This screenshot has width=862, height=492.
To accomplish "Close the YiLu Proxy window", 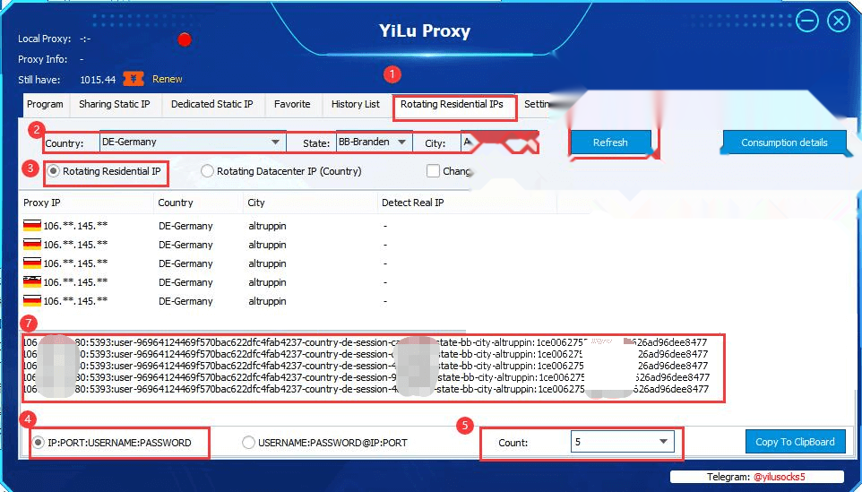I will (x=839, y=21).
